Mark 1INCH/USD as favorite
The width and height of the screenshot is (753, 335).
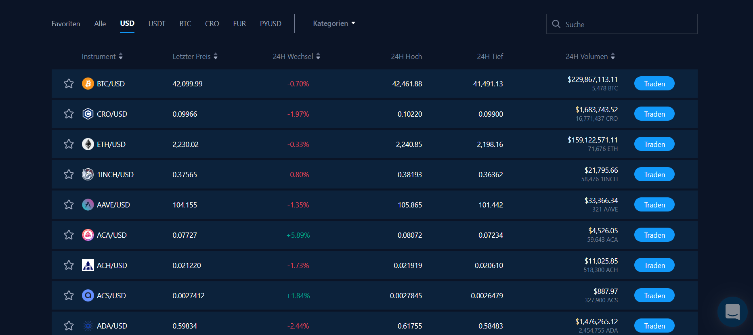coord(69,174)
